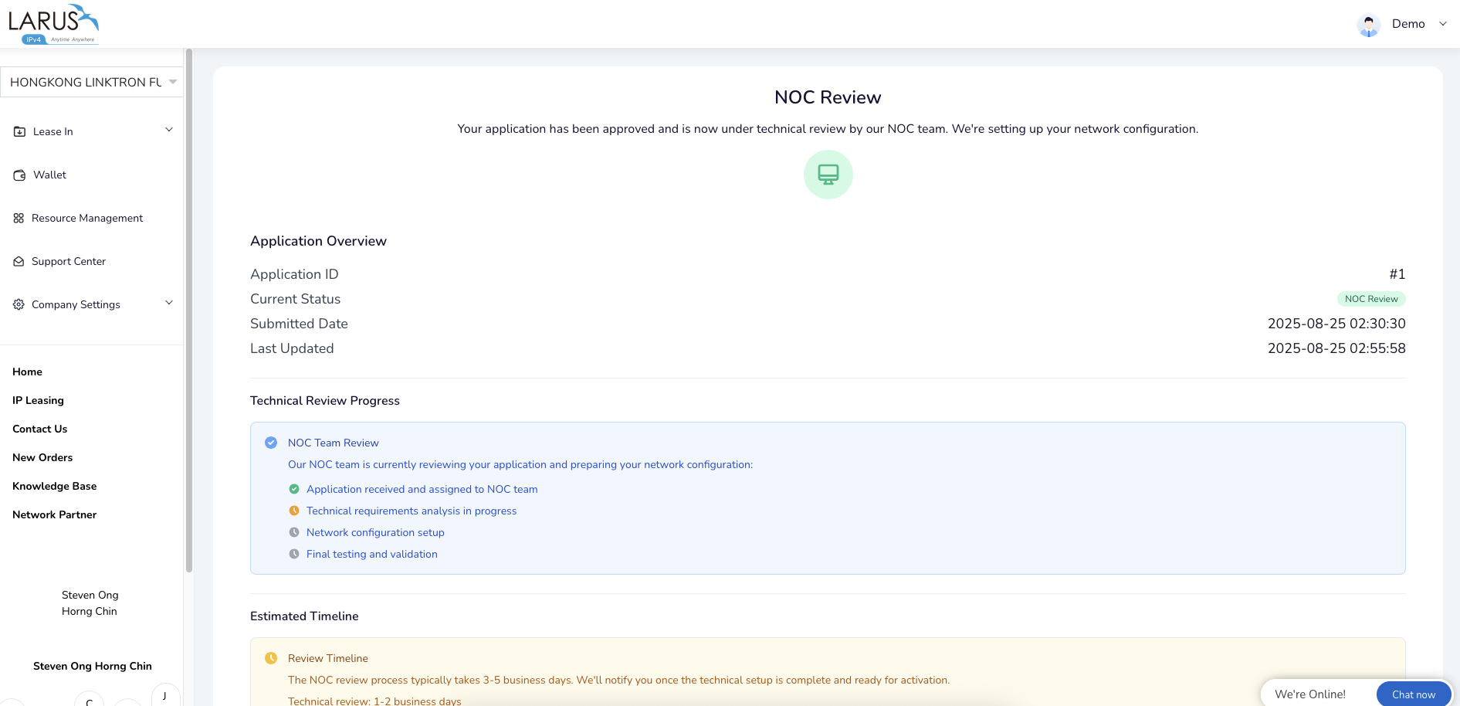
Task: Click the Wallet icon in sidebar
Action: [19, 175]
